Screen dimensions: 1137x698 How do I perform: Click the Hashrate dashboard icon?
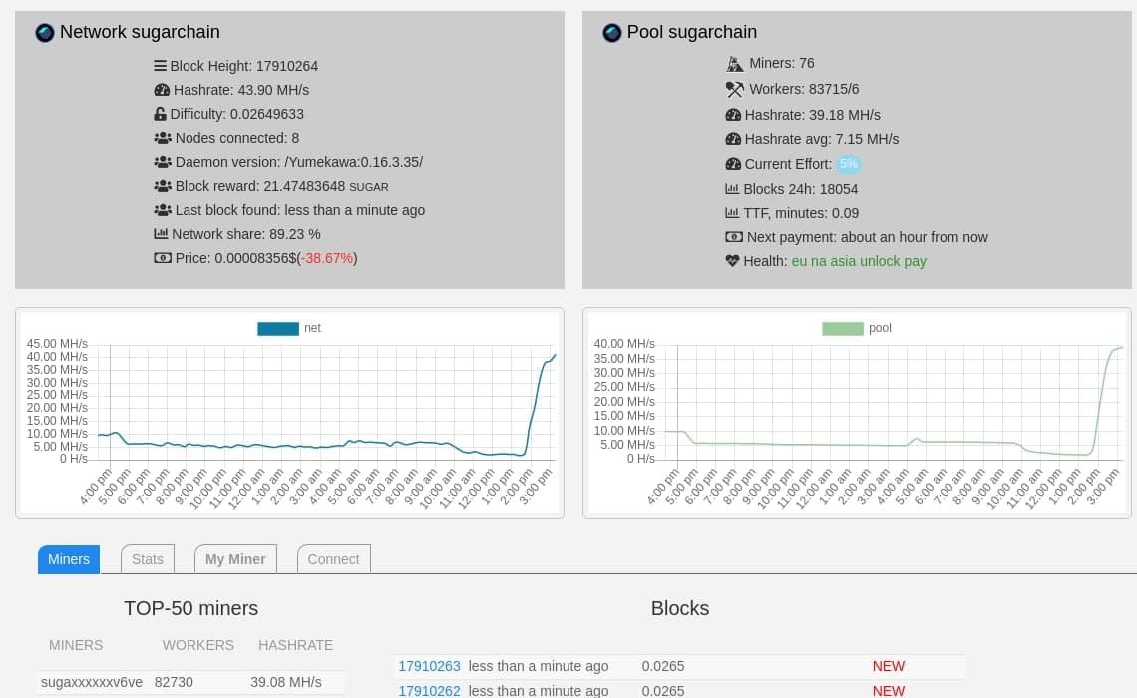[x=163, y=90]
